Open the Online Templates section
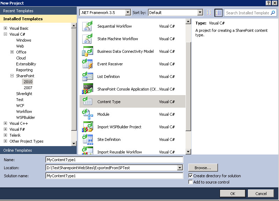This screenshot has height=201, width=279. [38, 150]
